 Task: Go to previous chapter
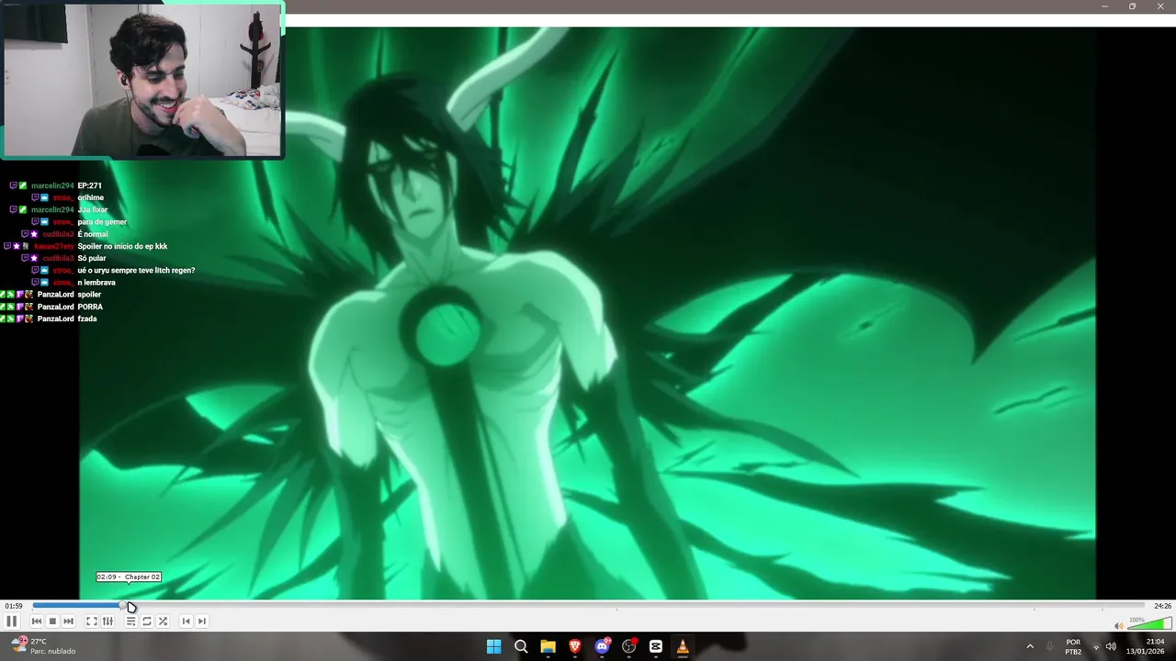[x=186, y=622]
